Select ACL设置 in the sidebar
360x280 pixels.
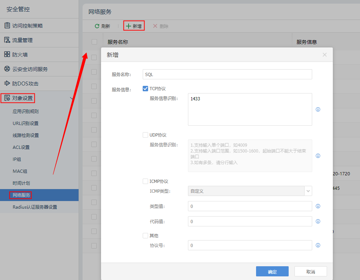21,147
